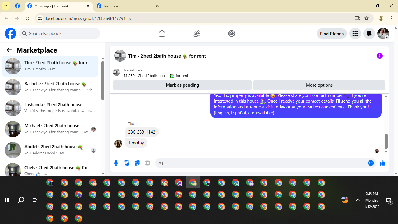Reload the page with browser refresh icon
398x224 pixels.
[x=27, y=18]
